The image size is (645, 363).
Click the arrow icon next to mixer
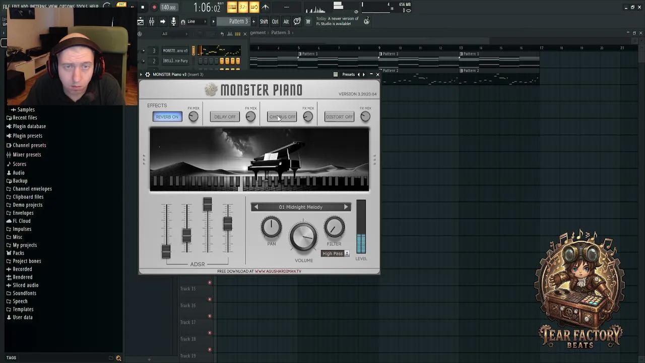pos(162,22)
